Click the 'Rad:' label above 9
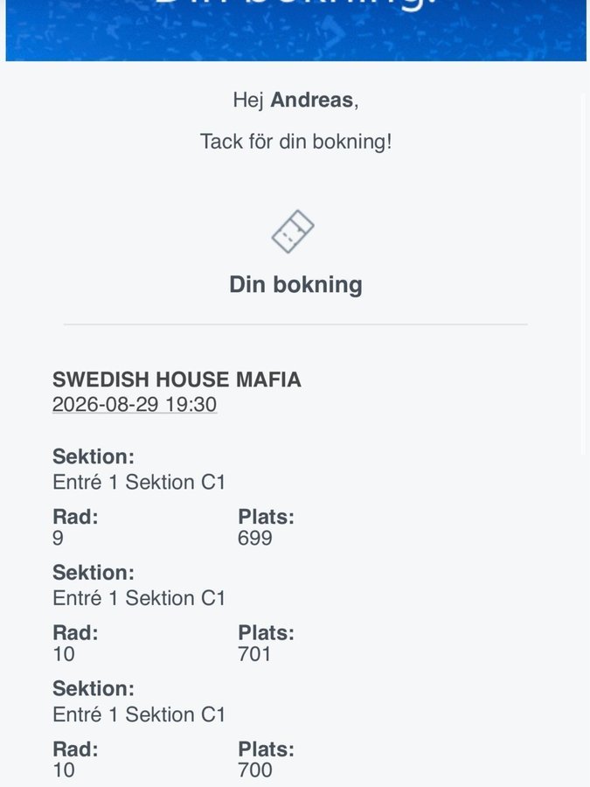The image size is (590, 787). pyautogui.click(x=75, y=517)
